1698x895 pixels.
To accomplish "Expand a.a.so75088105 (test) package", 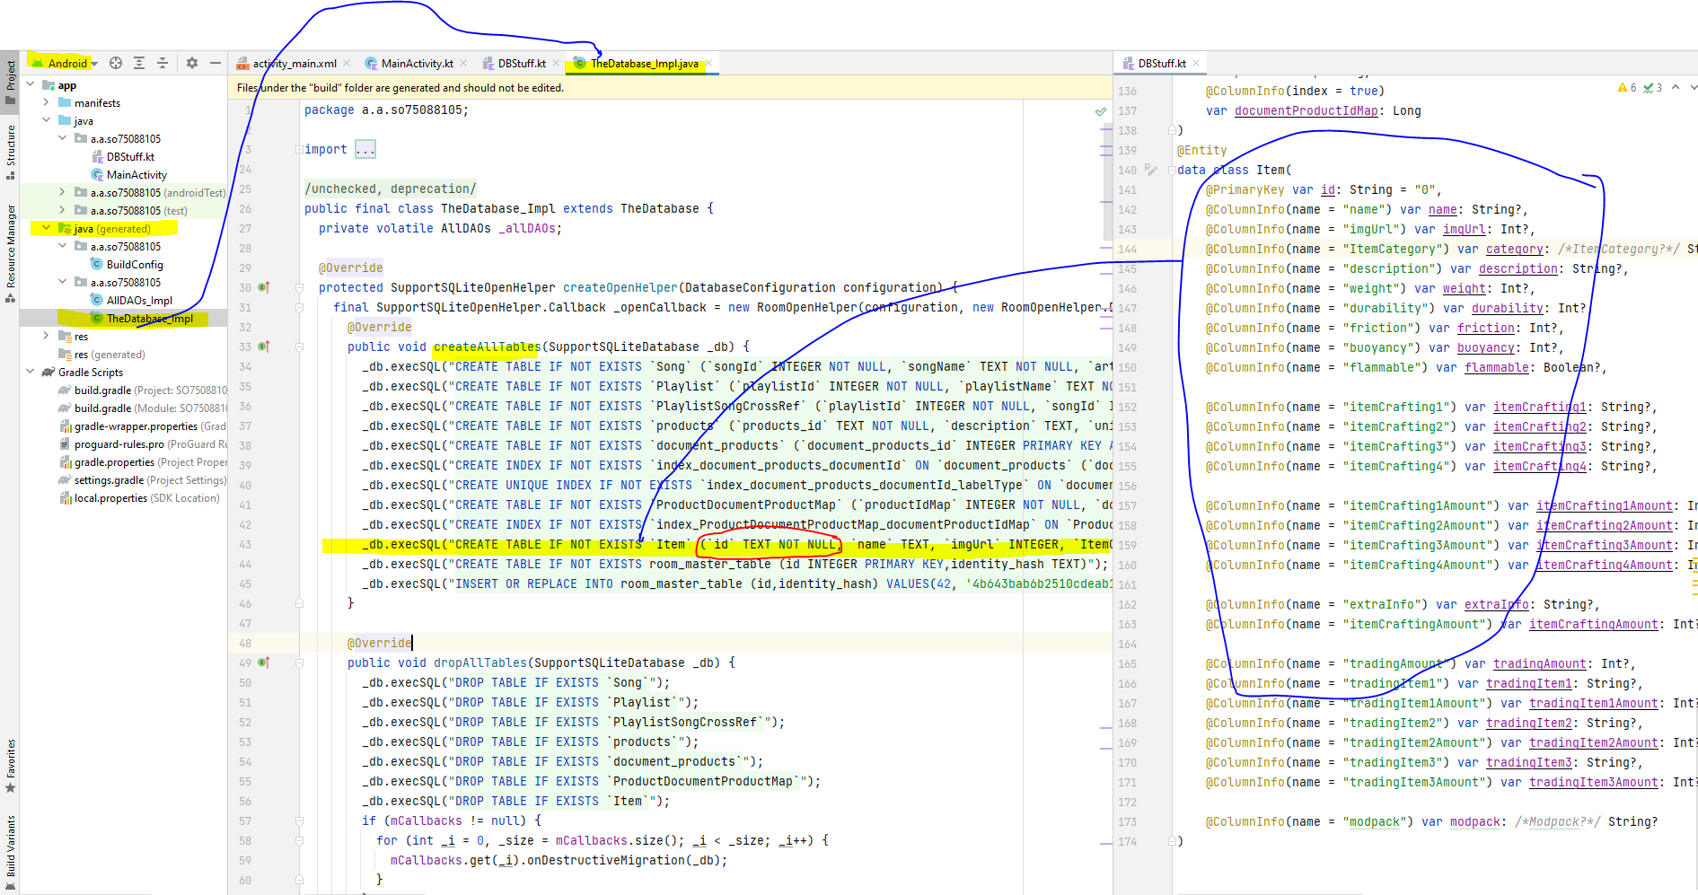I will tap(63, 211).
